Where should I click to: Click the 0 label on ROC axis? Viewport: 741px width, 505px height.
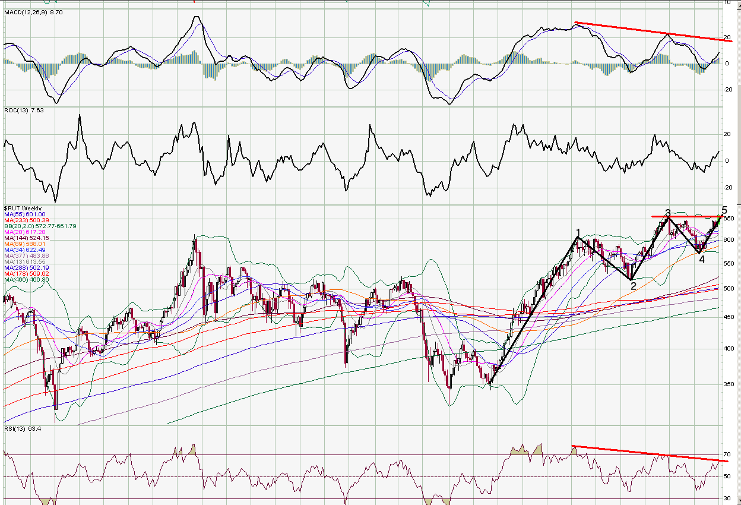click(726, 161)
